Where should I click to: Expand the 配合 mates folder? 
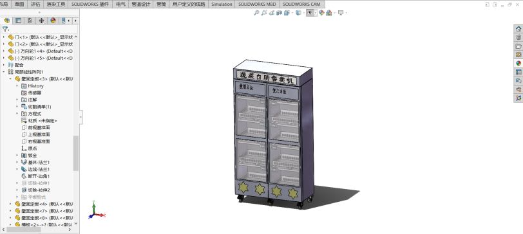[4, 65]
